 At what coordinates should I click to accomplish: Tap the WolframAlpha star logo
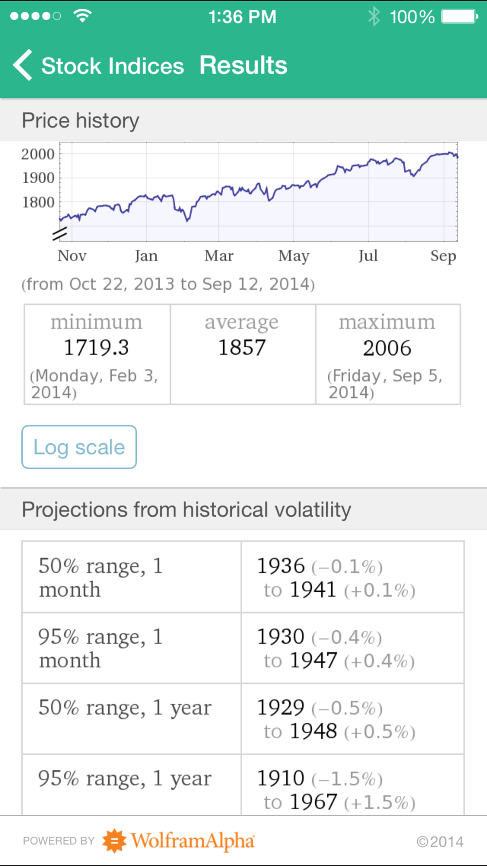(114, 841)
